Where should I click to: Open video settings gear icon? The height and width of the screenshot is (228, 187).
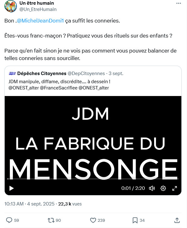163,188
